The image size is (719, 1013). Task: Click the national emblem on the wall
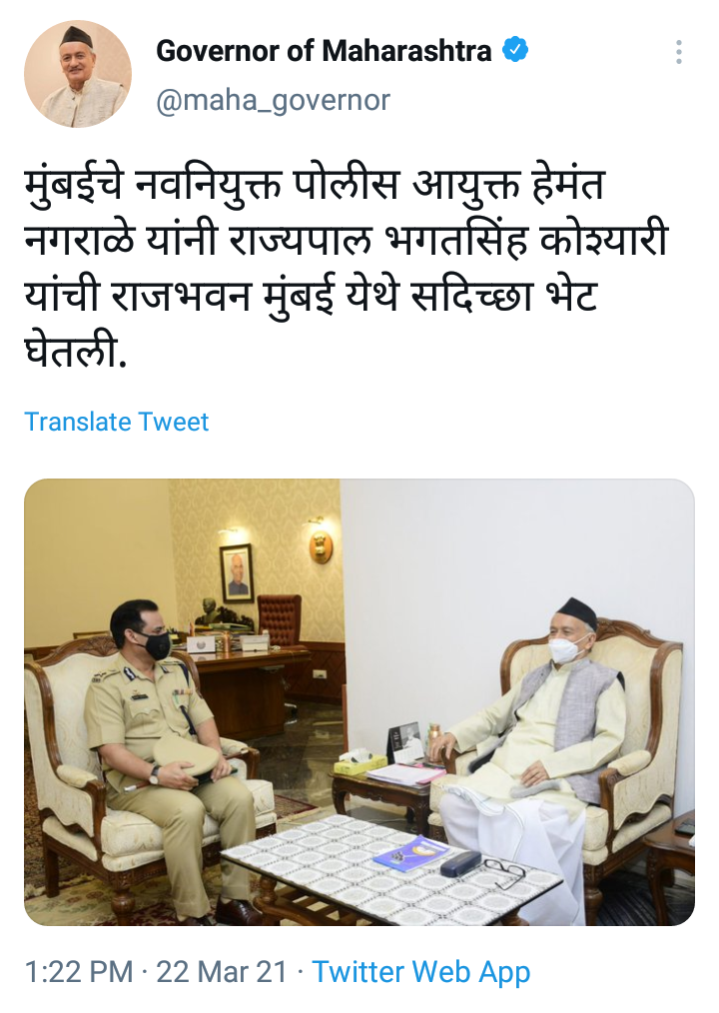click(x=320, y=546)
